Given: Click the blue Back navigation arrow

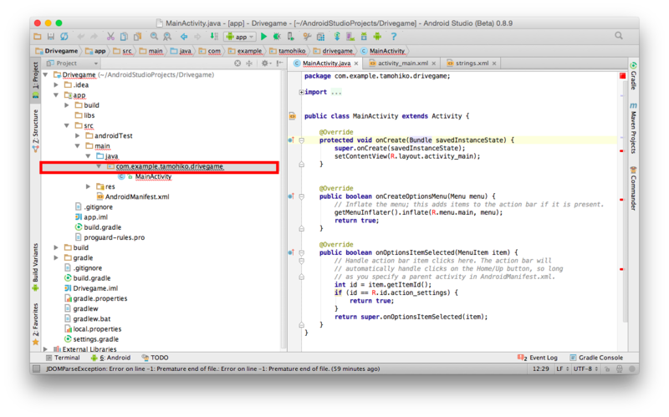Looking at the screenshot, I should point(184,37).
